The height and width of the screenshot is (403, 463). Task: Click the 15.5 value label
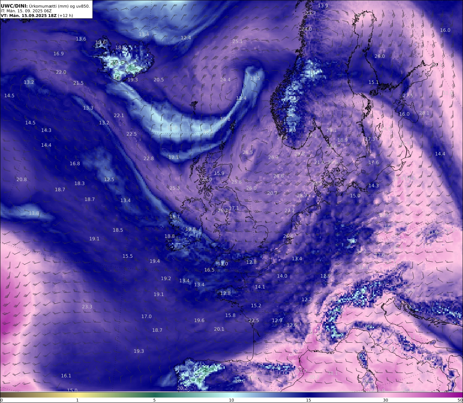(128, 256)
